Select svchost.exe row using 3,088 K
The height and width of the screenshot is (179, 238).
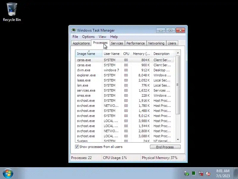point(125,136)
